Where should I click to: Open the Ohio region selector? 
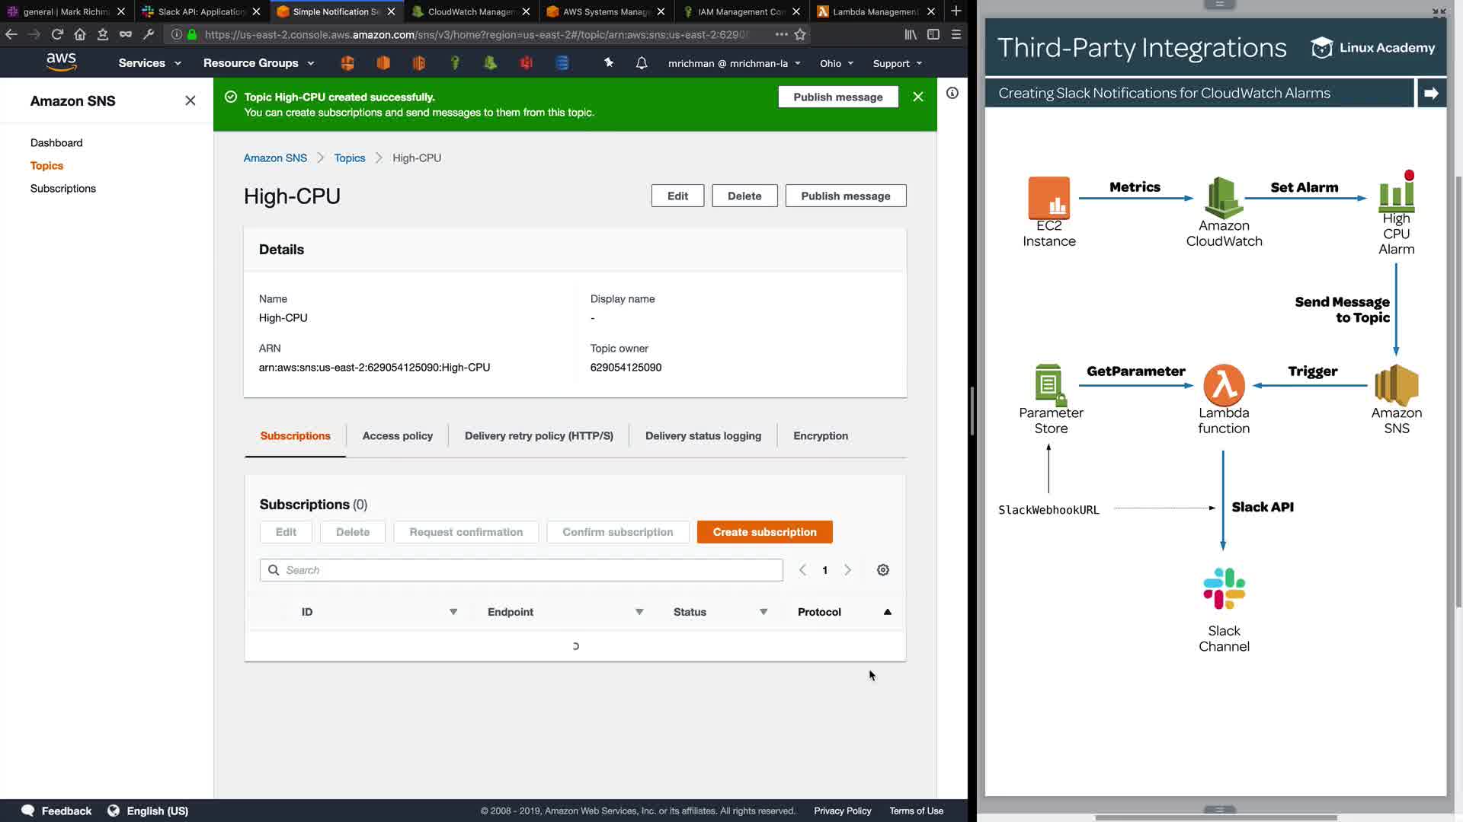click(836, 63)
